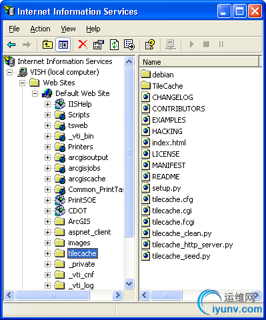
Task: Click the Stop item toolbar button
Action: point(207,45)
